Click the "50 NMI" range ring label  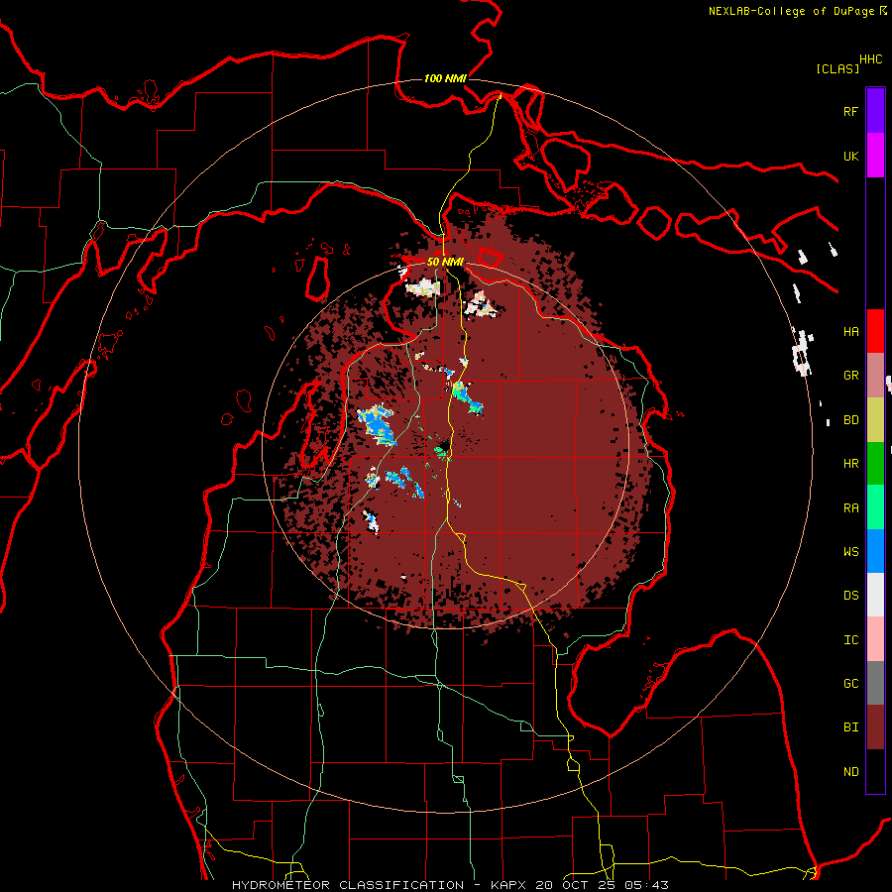coord(445,262)
